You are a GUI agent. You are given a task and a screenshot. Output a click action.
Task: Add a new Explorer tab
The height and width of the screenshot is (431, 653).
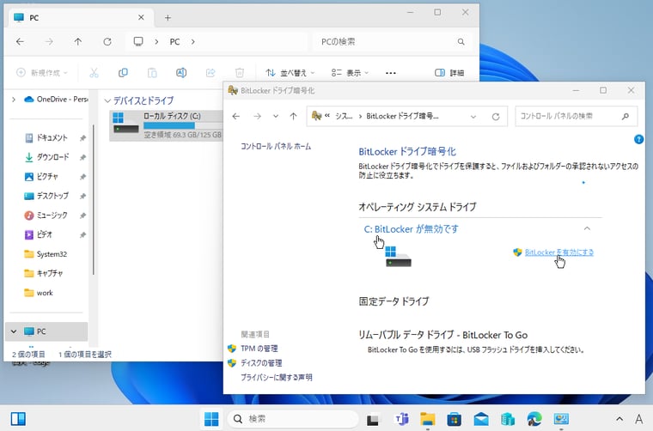point(168,18)
